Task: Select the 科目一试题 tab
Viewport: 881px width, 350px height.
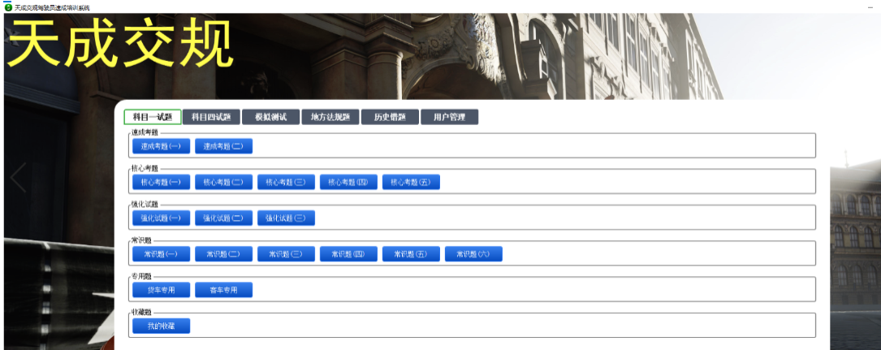Action: click(x=153, y=117)
